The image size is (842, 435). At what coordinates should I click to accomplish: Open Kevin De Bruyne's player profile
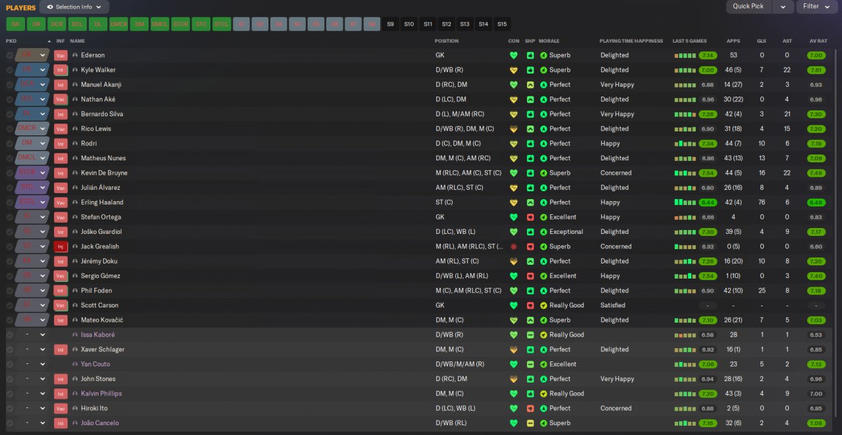tap(104, 173)
